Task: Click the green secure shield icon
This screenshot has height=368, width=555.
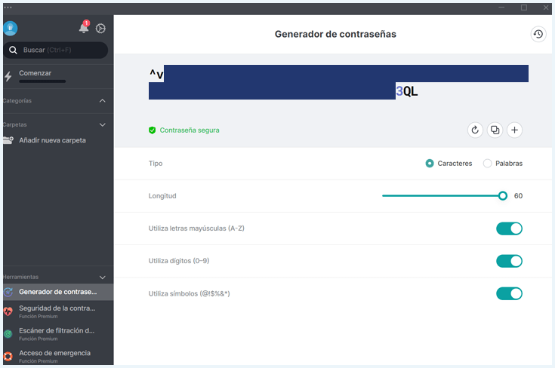Action: tap(153, 130)
